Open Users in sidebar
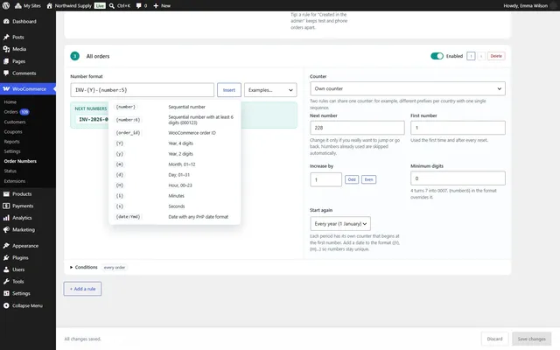This screenshot has height=350, width=560. (x=28, y=269)
